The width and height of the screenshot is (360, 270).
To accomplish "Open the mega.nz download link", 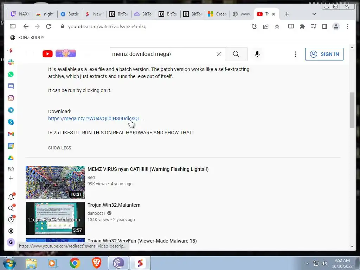I will pos(96,118).
